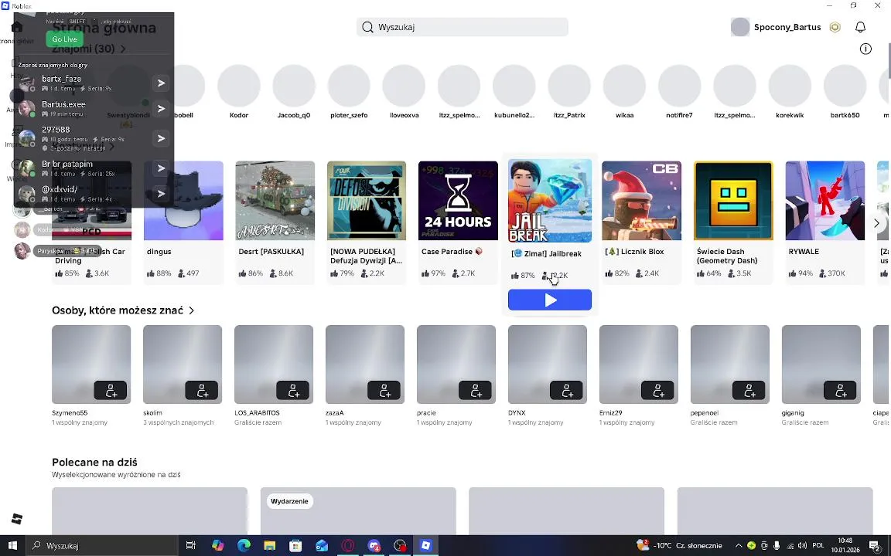Open Microsoft Store from taskbar
This screenshot has height=556, width=891.
coord(295,545)
